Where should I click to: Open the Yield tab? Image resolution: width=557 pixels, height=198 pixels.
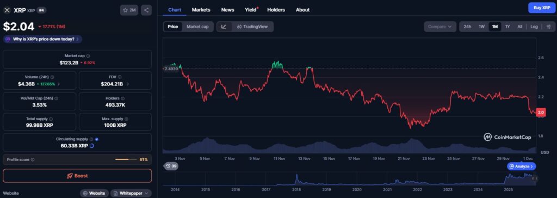tap(251, 10)
